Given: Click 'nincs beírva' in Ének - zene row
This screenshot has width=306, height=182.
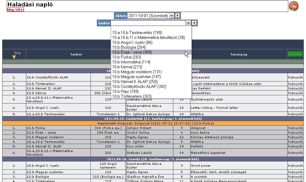Looking at the screenshot, I should pos(200,132).
